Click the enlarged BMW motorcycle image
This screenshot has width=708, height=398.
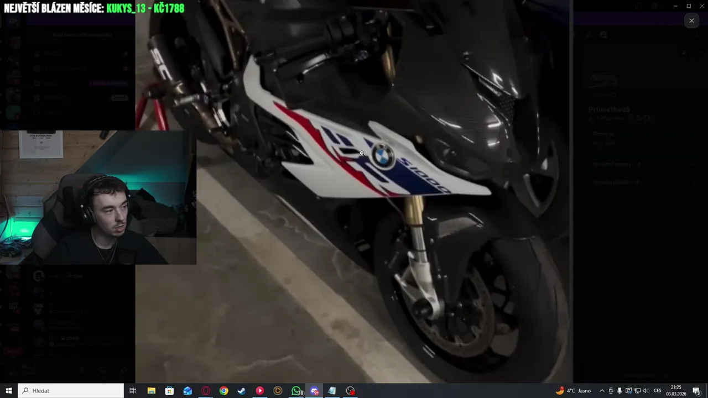click(354, 191)
